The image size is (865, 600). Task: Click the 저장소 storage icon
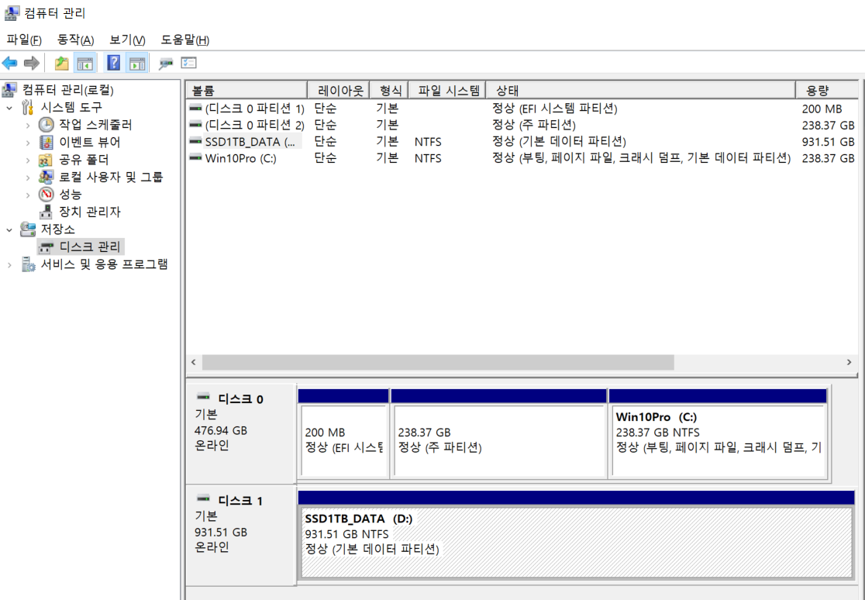[x=28, y=229]
